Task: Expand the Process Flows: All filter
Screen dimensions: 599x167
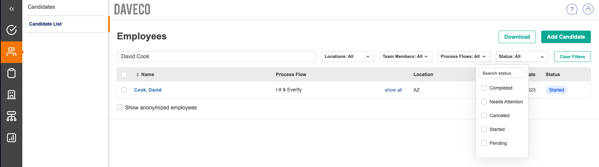Action: click(464, 57)
